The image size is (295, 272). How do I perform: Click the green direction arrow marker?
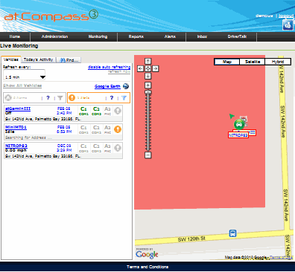[232, 116]
